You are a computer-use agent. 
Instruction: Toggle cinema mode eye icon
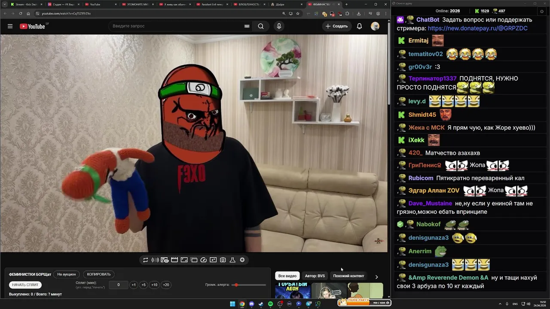(x=165, y=260)
